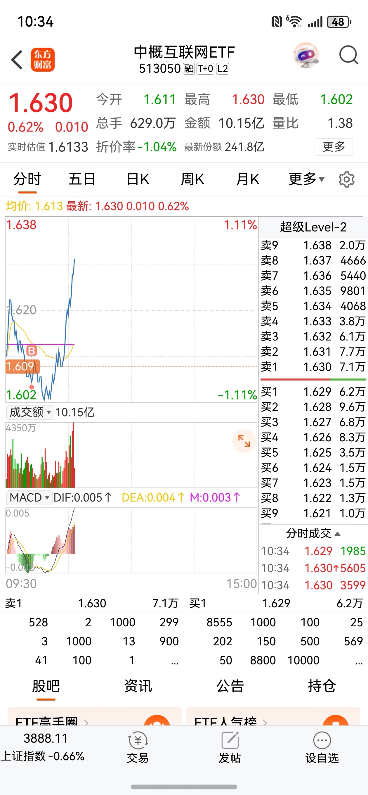Select 卖1 row at 1.630 in order book
Viewport: 368px width, 795px height.
(x=313, y=367)
